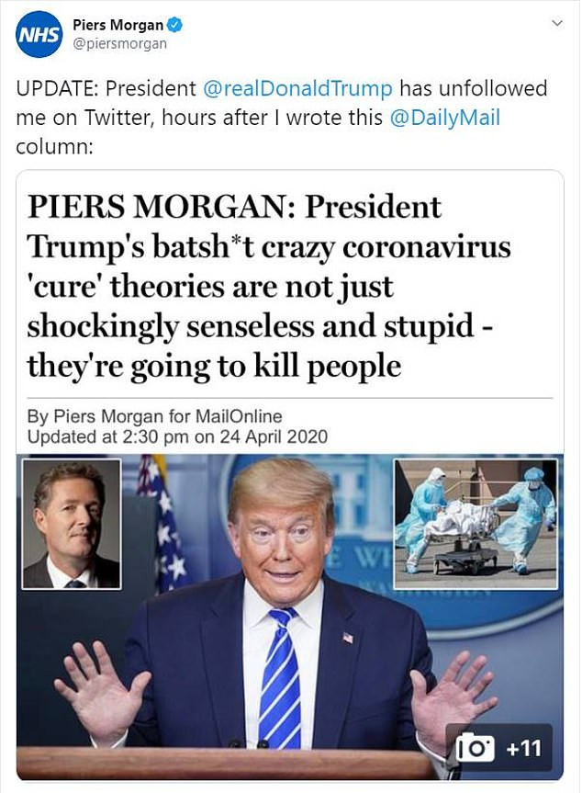Click the Piers Morgan display name

118,24
